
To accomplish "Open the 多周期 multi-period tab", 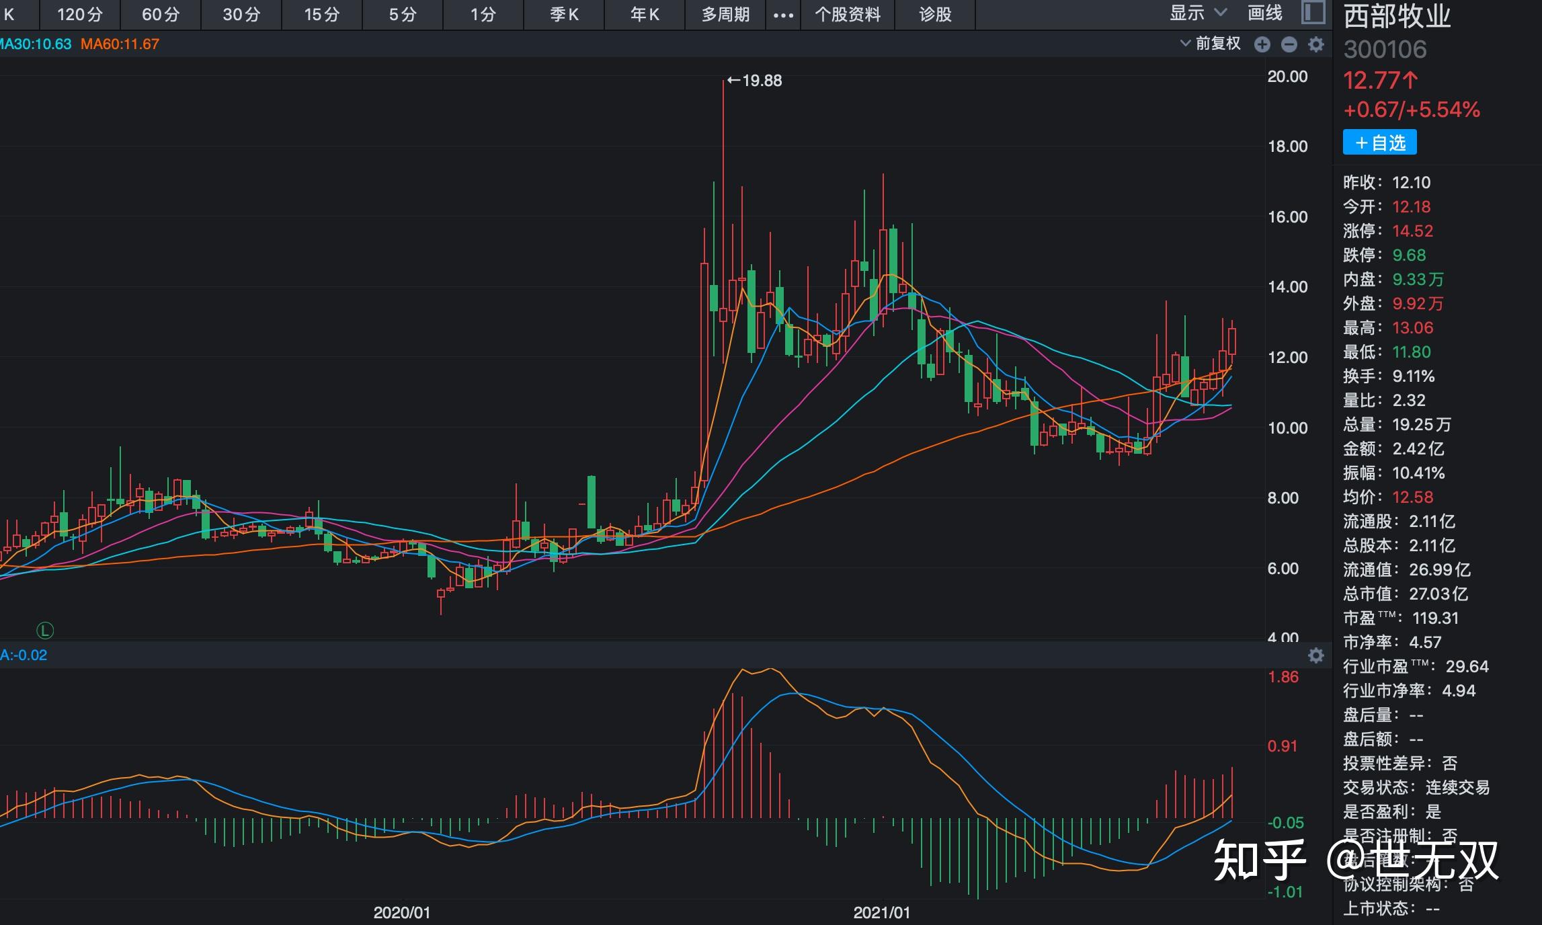I will tap(725, 14).
